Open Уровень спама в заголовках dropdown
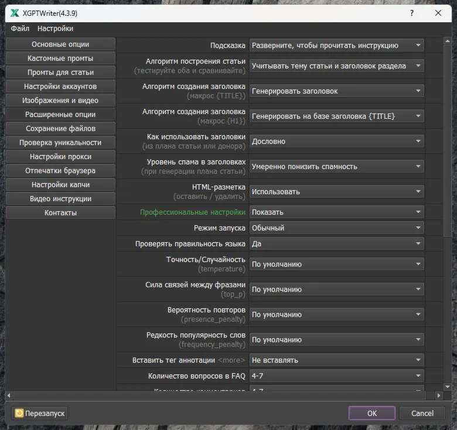Viewport: 457px width, 430px height. pyautogui.click(x=337, y=166)
